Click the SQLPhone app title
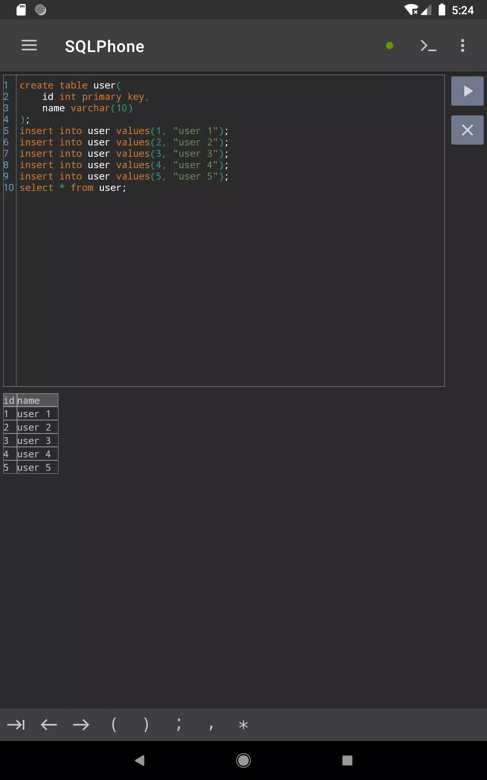 (105, 46)
